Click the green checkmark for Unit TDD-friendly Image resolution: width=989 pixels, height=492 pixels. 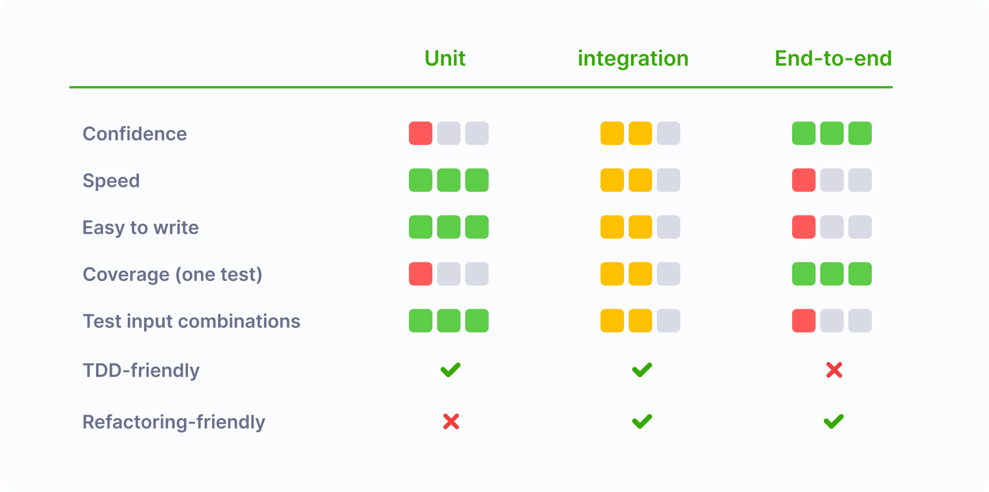451,370
